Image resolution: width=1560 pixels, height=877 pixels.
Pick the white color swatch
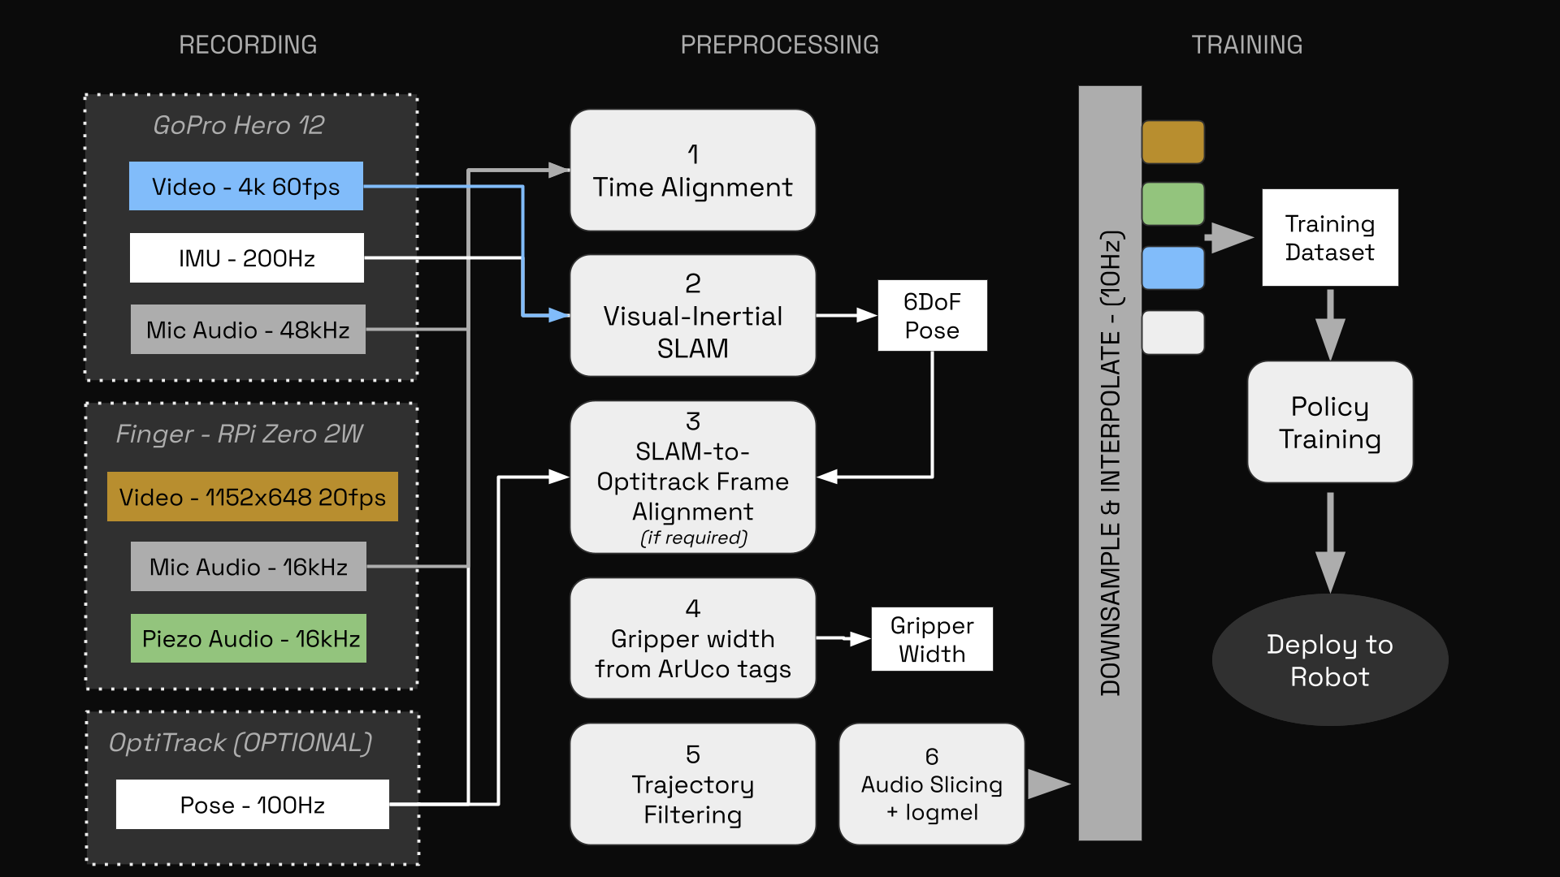1173,332
